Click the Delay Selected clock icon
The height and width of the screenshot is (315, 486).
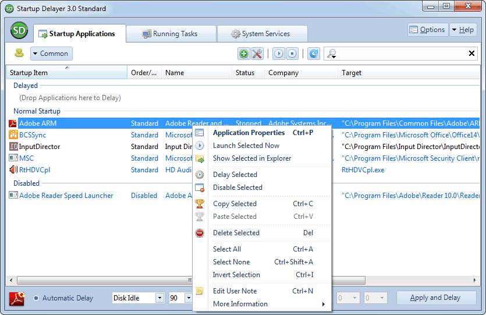(x=200, y=175)
